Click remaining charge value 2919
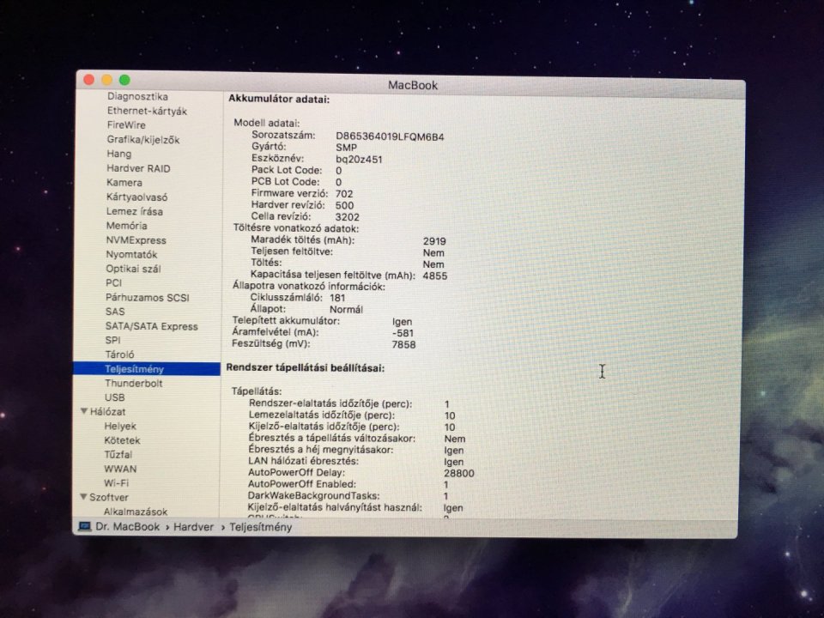The image size is (824, 618). click(434, 241)
